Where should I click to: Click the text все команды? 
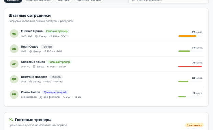click(29, 97)
